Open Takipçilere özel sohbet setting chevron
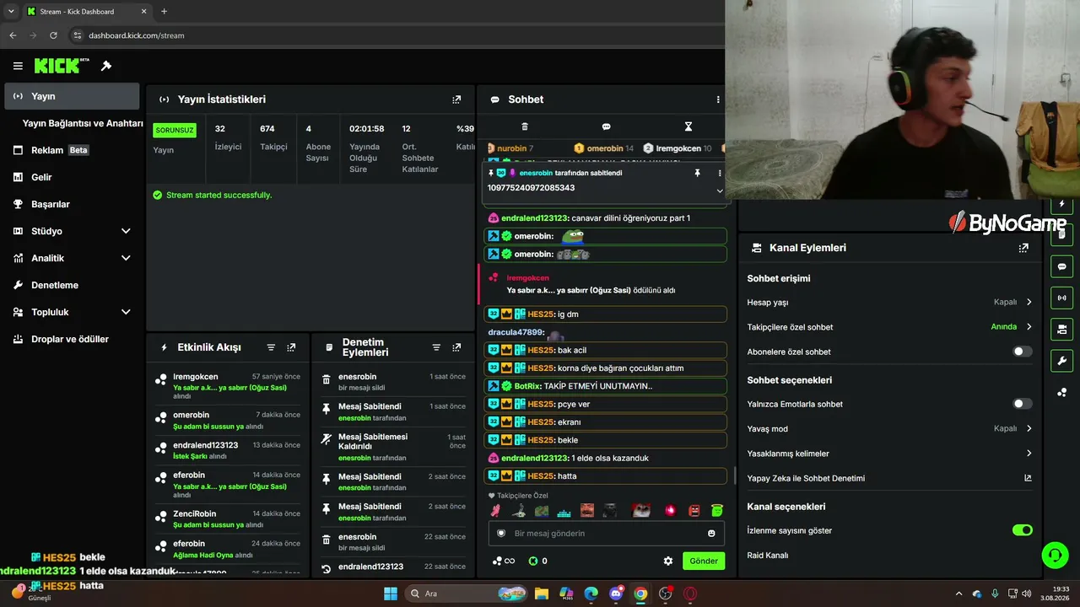This screenshot has width=1080, height=607. click(1029, 327)
